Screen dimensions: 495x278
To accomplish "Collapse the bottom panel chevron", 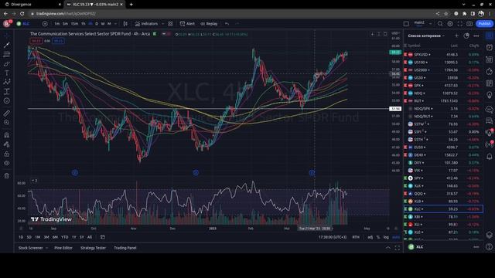I will click(x=387, y=248).
